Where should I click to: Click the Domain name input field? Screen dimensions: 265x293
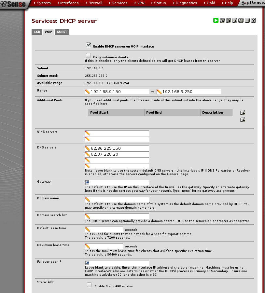tap(117, 199)
